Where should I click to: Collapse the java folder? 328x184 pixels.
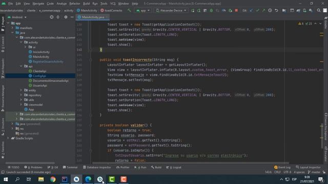12,33
